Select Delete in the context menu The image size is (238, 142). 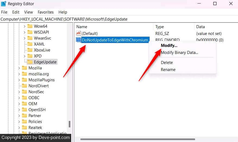(x=167, y=63)
